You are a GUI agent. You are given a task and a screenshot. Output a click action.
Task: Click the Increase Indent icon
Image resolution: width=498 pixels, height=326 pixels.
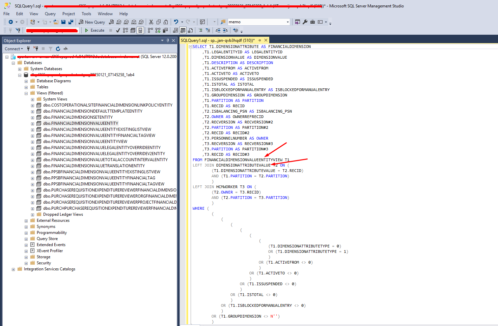click(x=225, y=30)
